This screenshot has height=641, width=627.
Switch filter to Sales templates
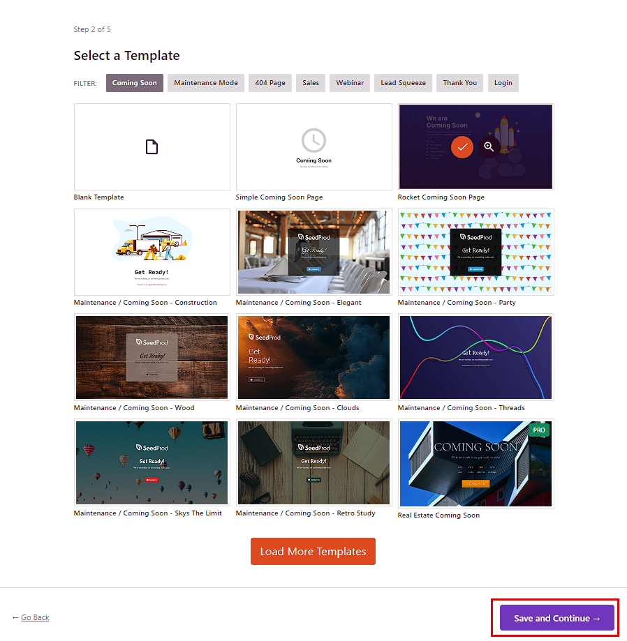(x=311, y=83)
